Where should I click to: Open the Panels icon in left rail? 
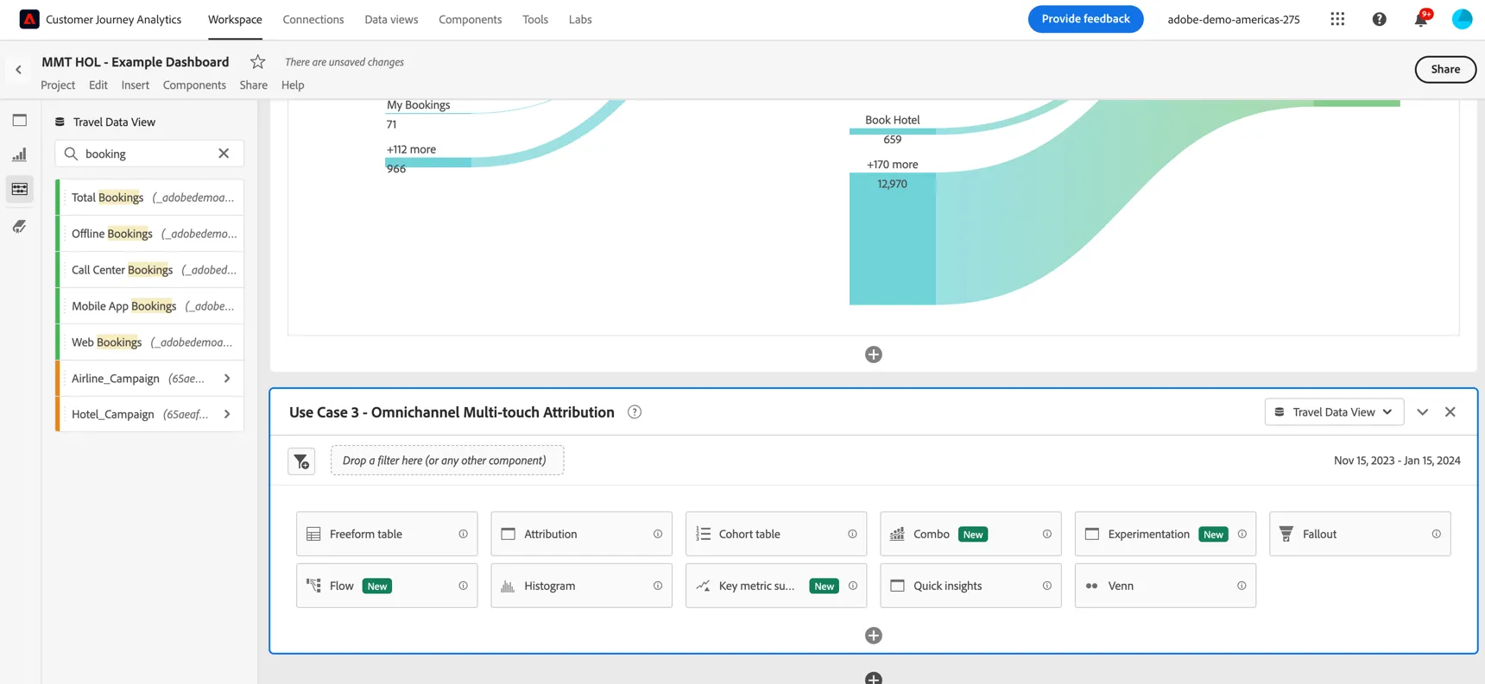click(x=20, y=121)
